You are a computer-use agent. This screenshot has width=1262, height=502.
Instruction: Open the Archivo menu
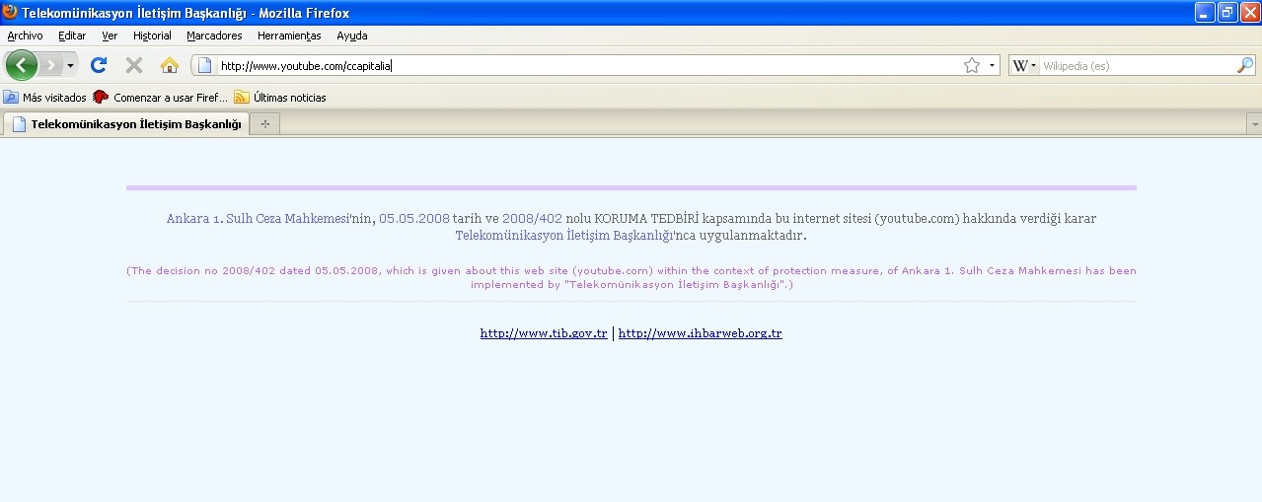pyautogui.click(x=25, y=36)
